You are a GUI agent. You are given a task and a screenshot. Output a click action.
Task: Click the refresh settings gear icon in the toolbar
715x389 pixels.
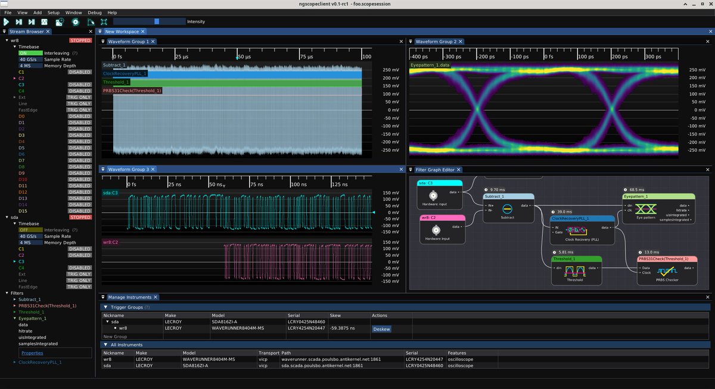coord(75,21)
